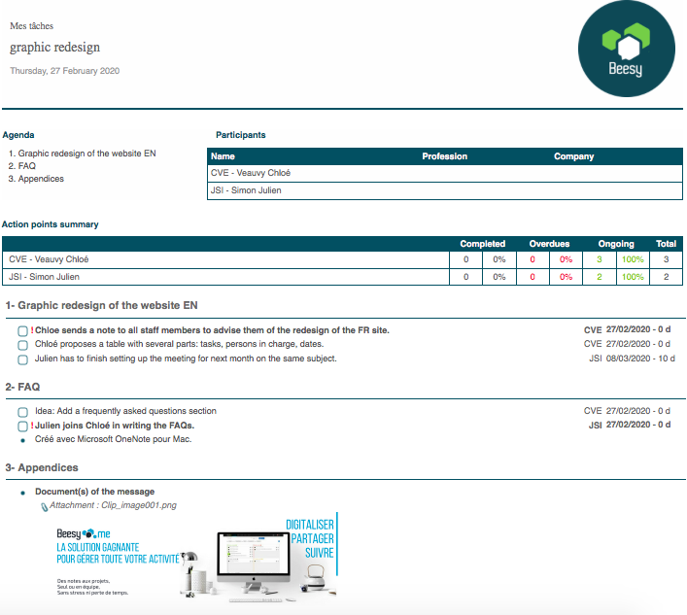The image size is (687, 615).
Task: Open the Clip_image001.png attachment link
Action: click(x=113, y=505)
